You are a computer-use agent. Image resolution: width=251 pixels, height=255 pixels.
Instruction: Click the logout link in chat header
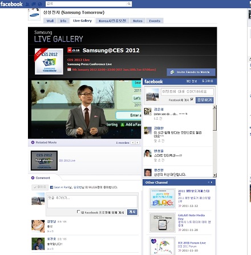[x=207, y=81]
